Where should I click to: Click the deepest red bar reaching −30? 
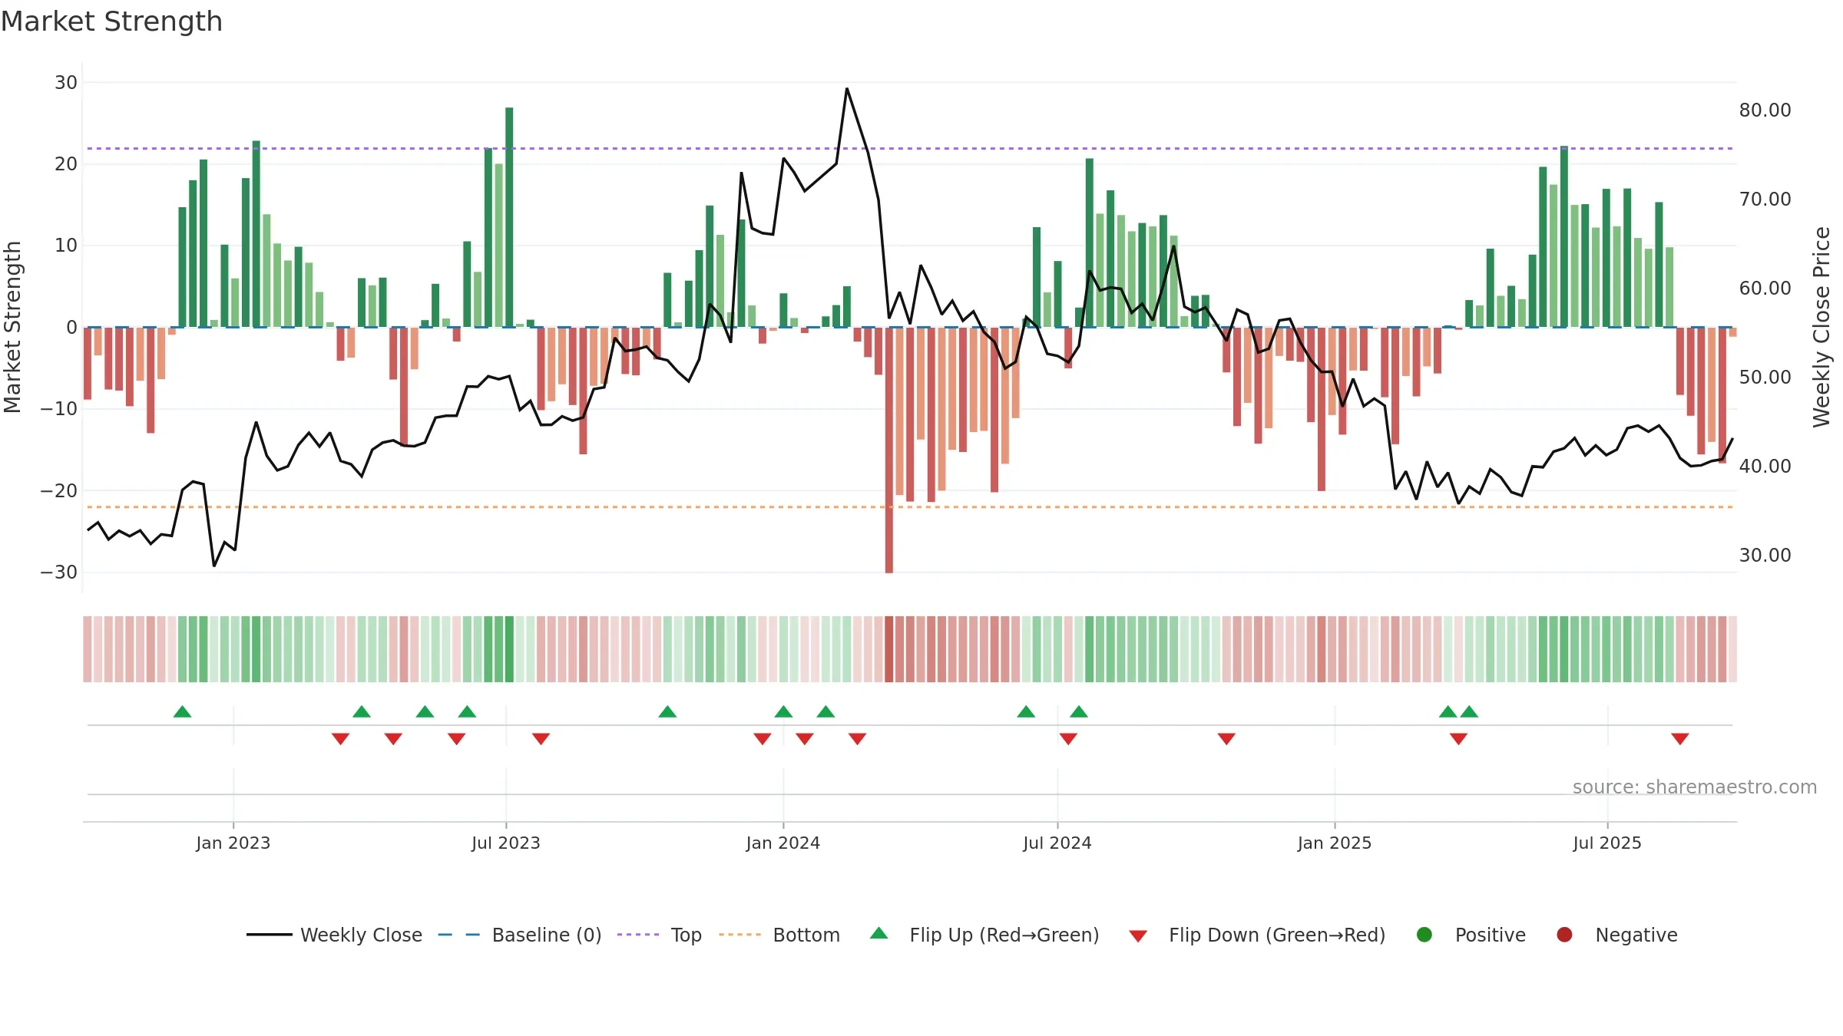pos(888,450)
